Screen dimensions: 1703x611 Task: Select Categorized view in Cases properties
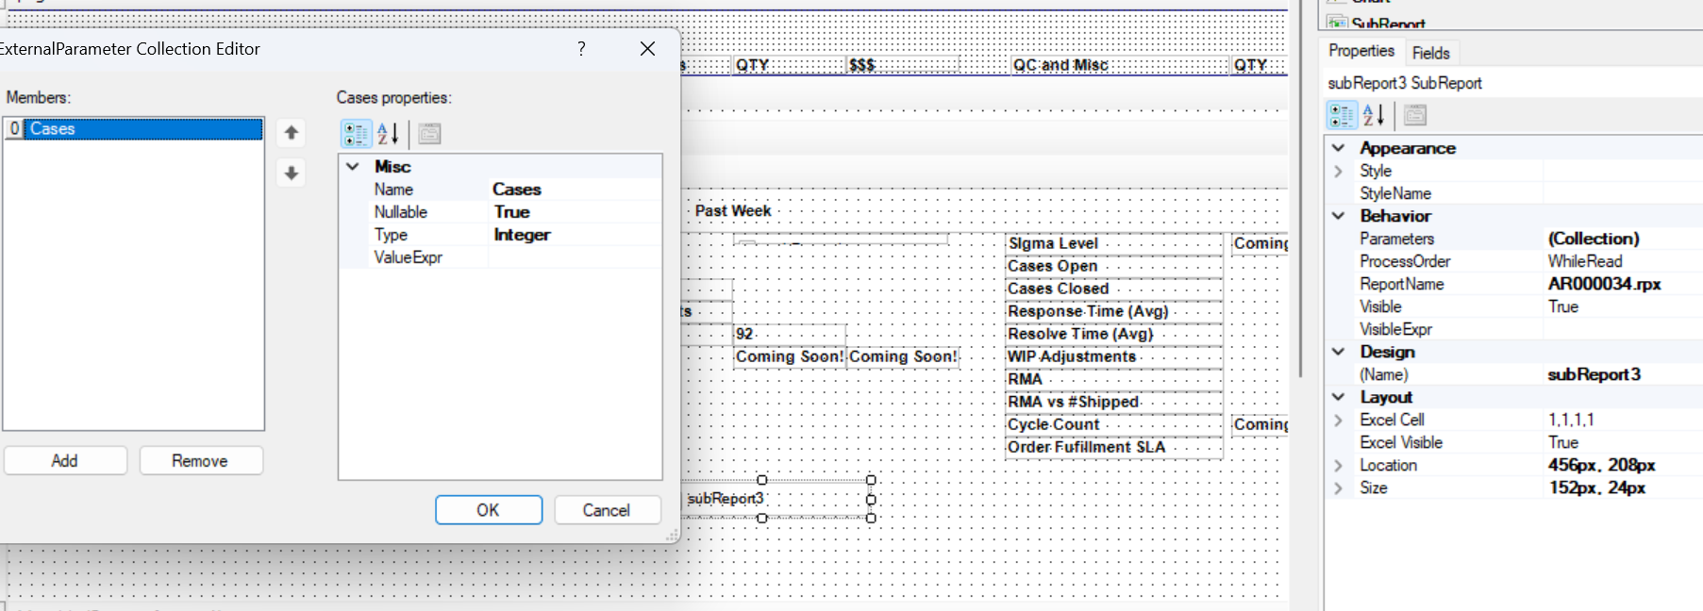pos(356,134)
